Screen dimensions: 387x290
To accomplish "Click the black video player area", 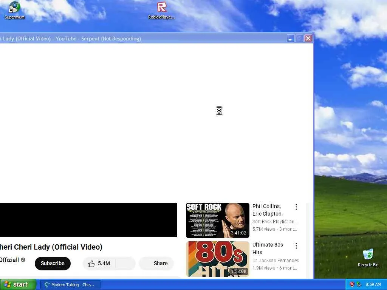I will point(88,220).
